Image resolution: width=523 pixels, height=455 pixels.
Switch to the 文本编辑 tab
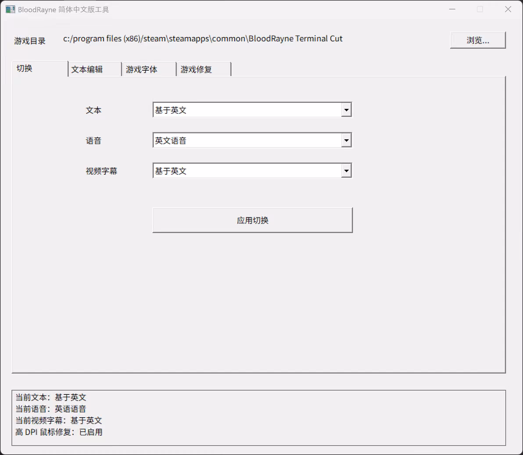[95, 69]
